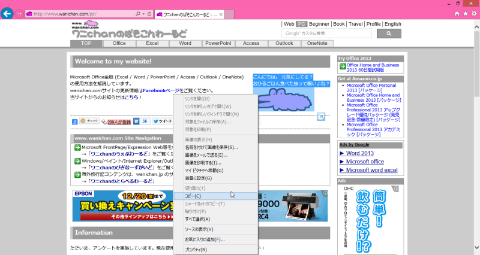
Task: Click the Ads by Google label
Action: pyautogui.click(x=354, y=145)
